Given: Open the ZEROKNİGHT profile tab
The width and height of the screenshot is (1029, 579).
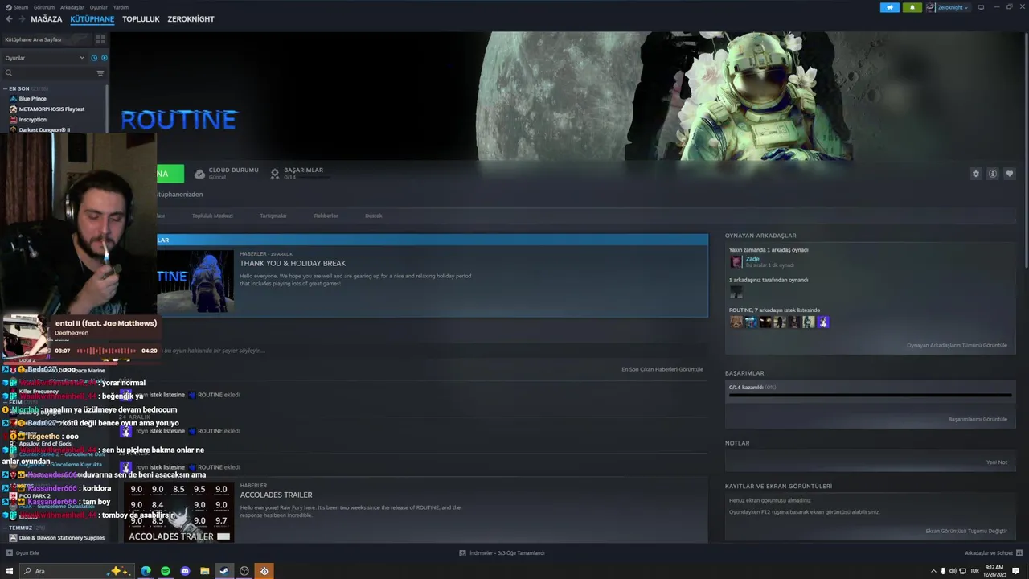Looking at the screenshot, I should (x=191, y=19).
